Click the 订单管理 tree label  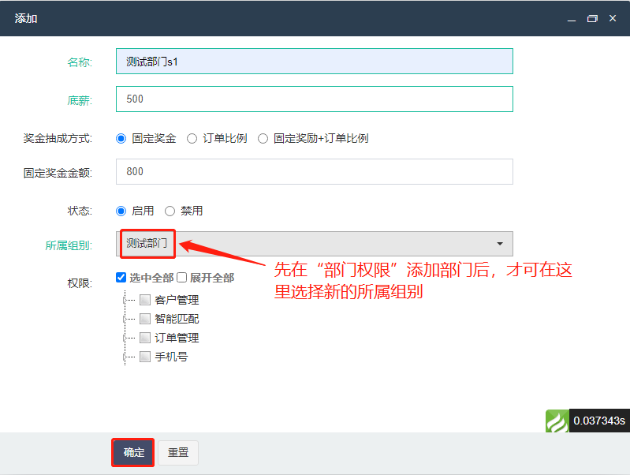tap(177, 338)
